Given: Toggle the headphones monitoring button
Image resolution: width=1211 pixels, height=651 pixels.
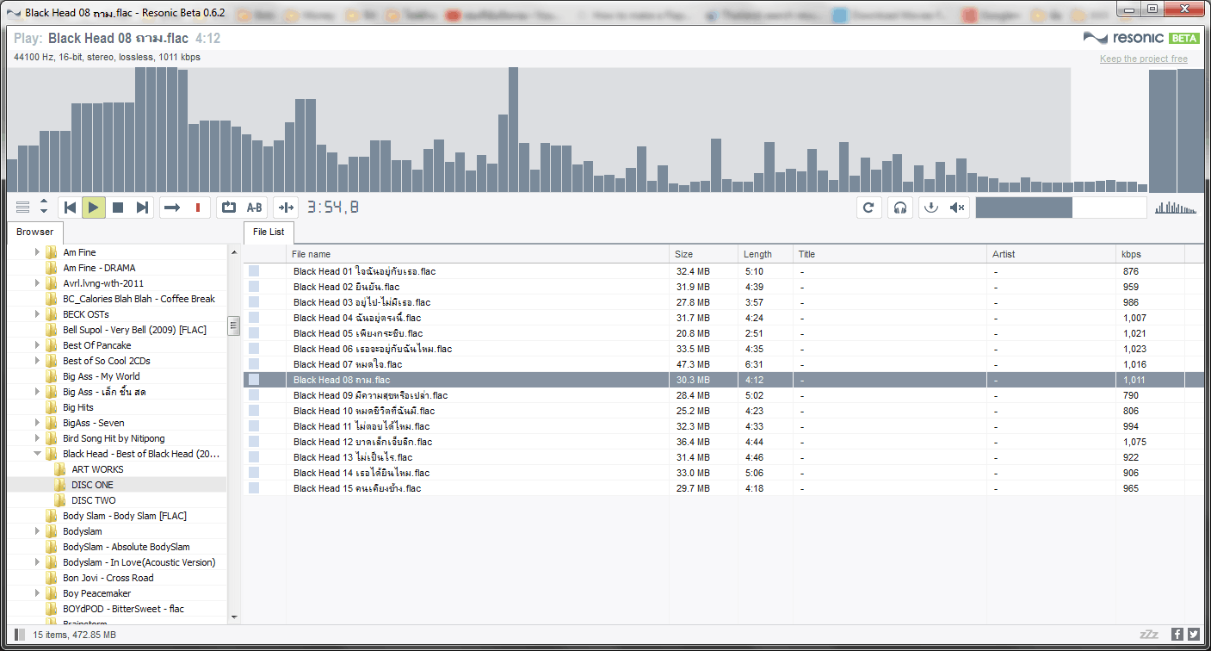Looking at the screenshot, I should (900, 208).
